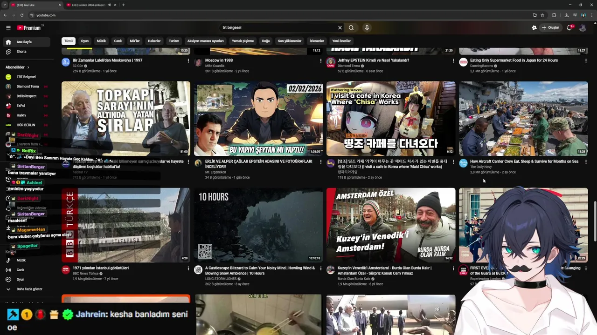This screenshot has height=335, width=597.
Task: Open Korea Chisa cafe thumbnail
Action: pos(391,119)
